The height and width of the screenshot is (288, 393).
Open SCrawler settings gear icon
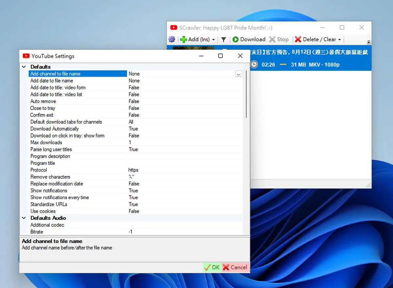tap(172, 39)
